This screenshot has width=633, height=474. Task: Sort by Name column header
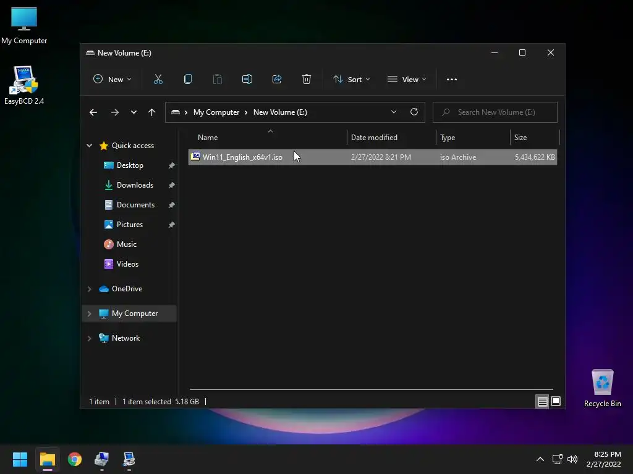click(267, 138)
